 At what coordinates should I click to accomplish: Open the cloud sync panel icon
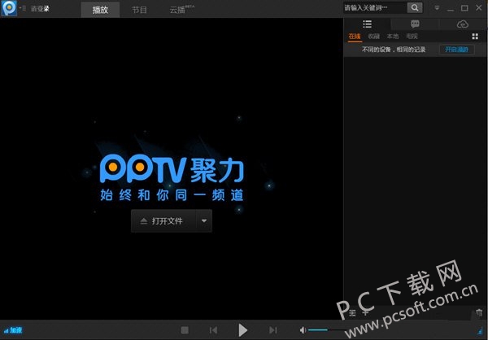click(x=463, y=24)
